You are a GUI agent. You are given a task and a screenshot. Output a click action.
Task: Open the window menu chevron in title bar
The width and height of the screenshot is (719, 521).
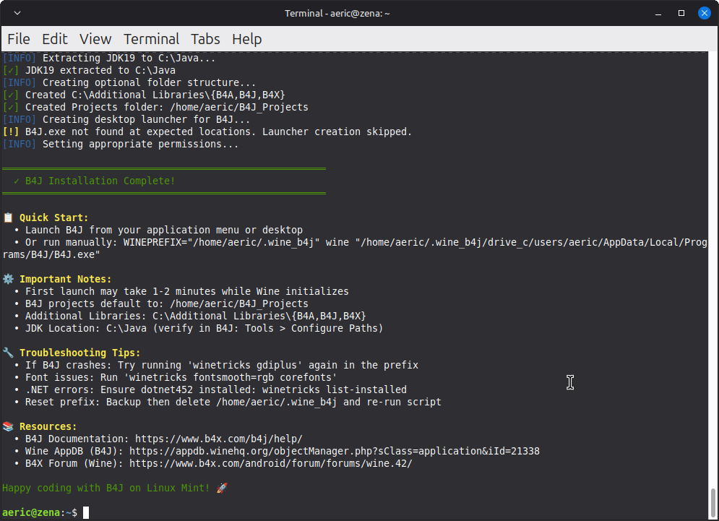click(17, 13)
